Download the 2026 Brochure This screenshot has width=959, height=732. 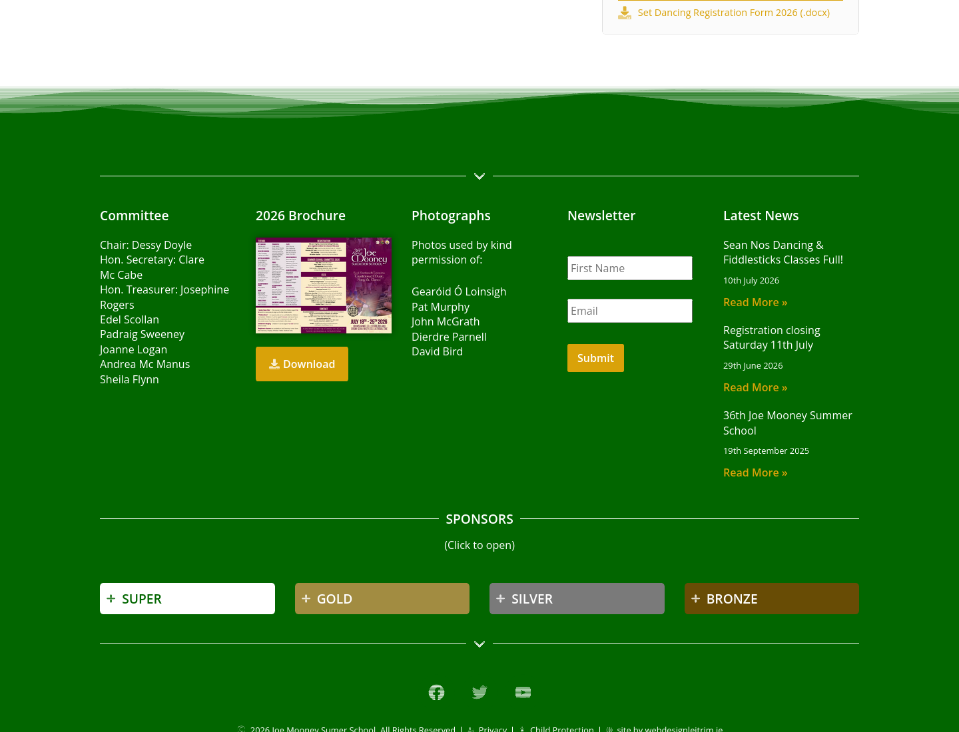click(x=302, y=364)
